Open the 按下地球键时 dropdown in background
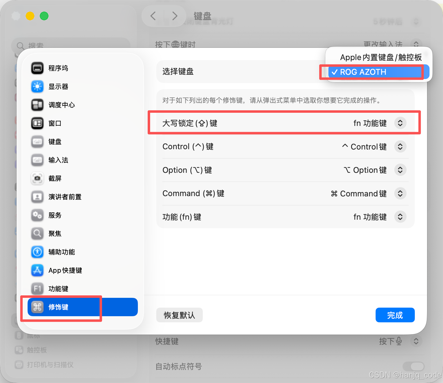The height and width of the screenshot is (383, 443). click(x=416, y=44)
